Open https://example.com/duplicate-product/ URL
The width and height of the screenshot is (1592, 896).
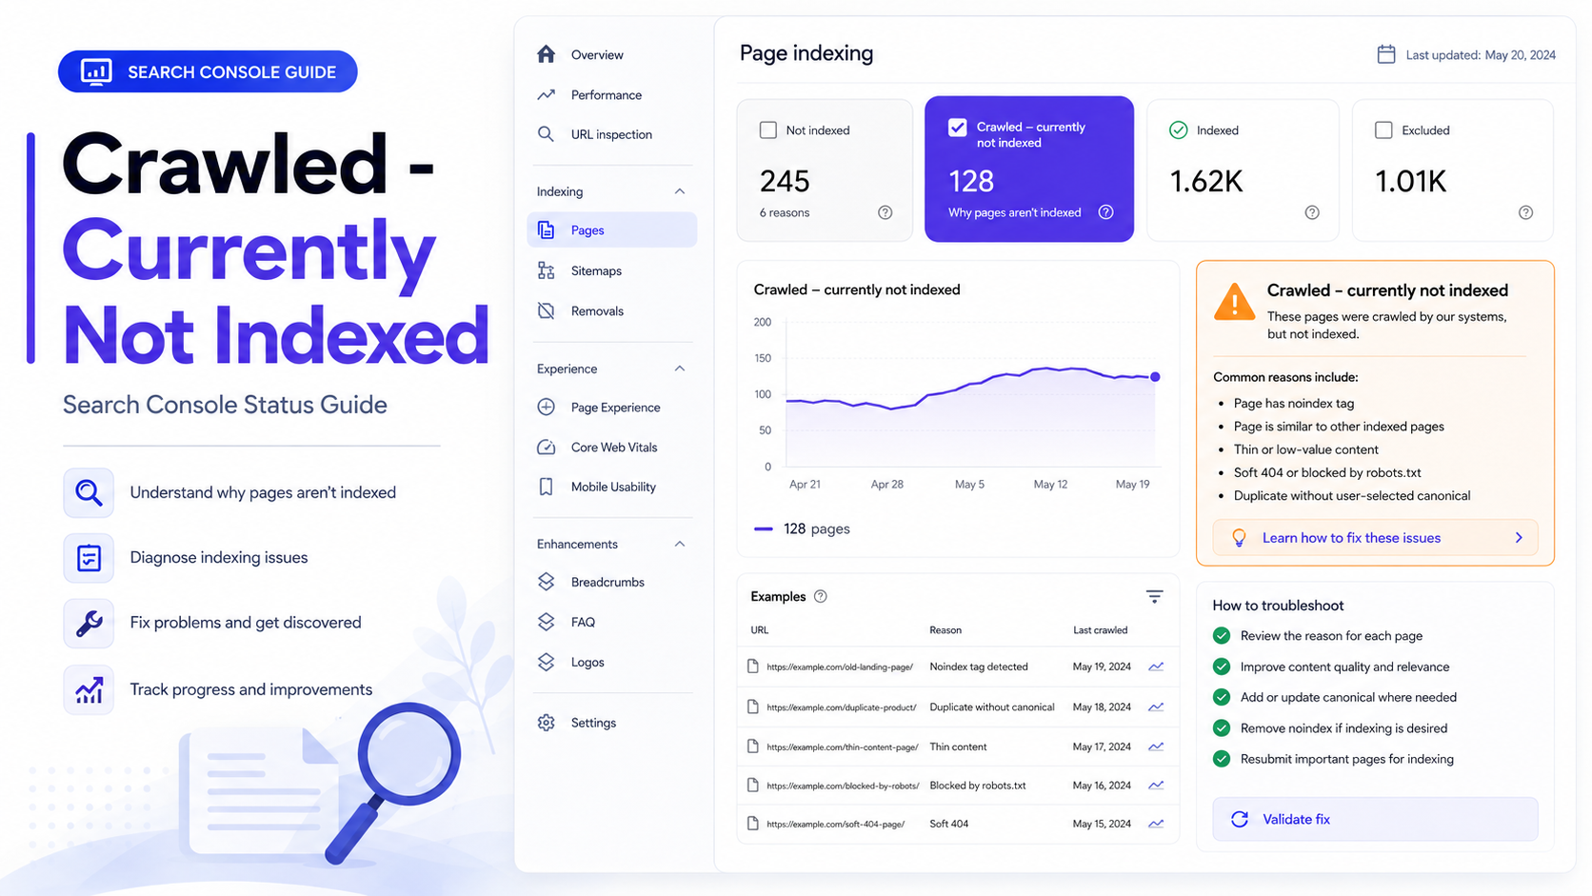tap(842, 707)
